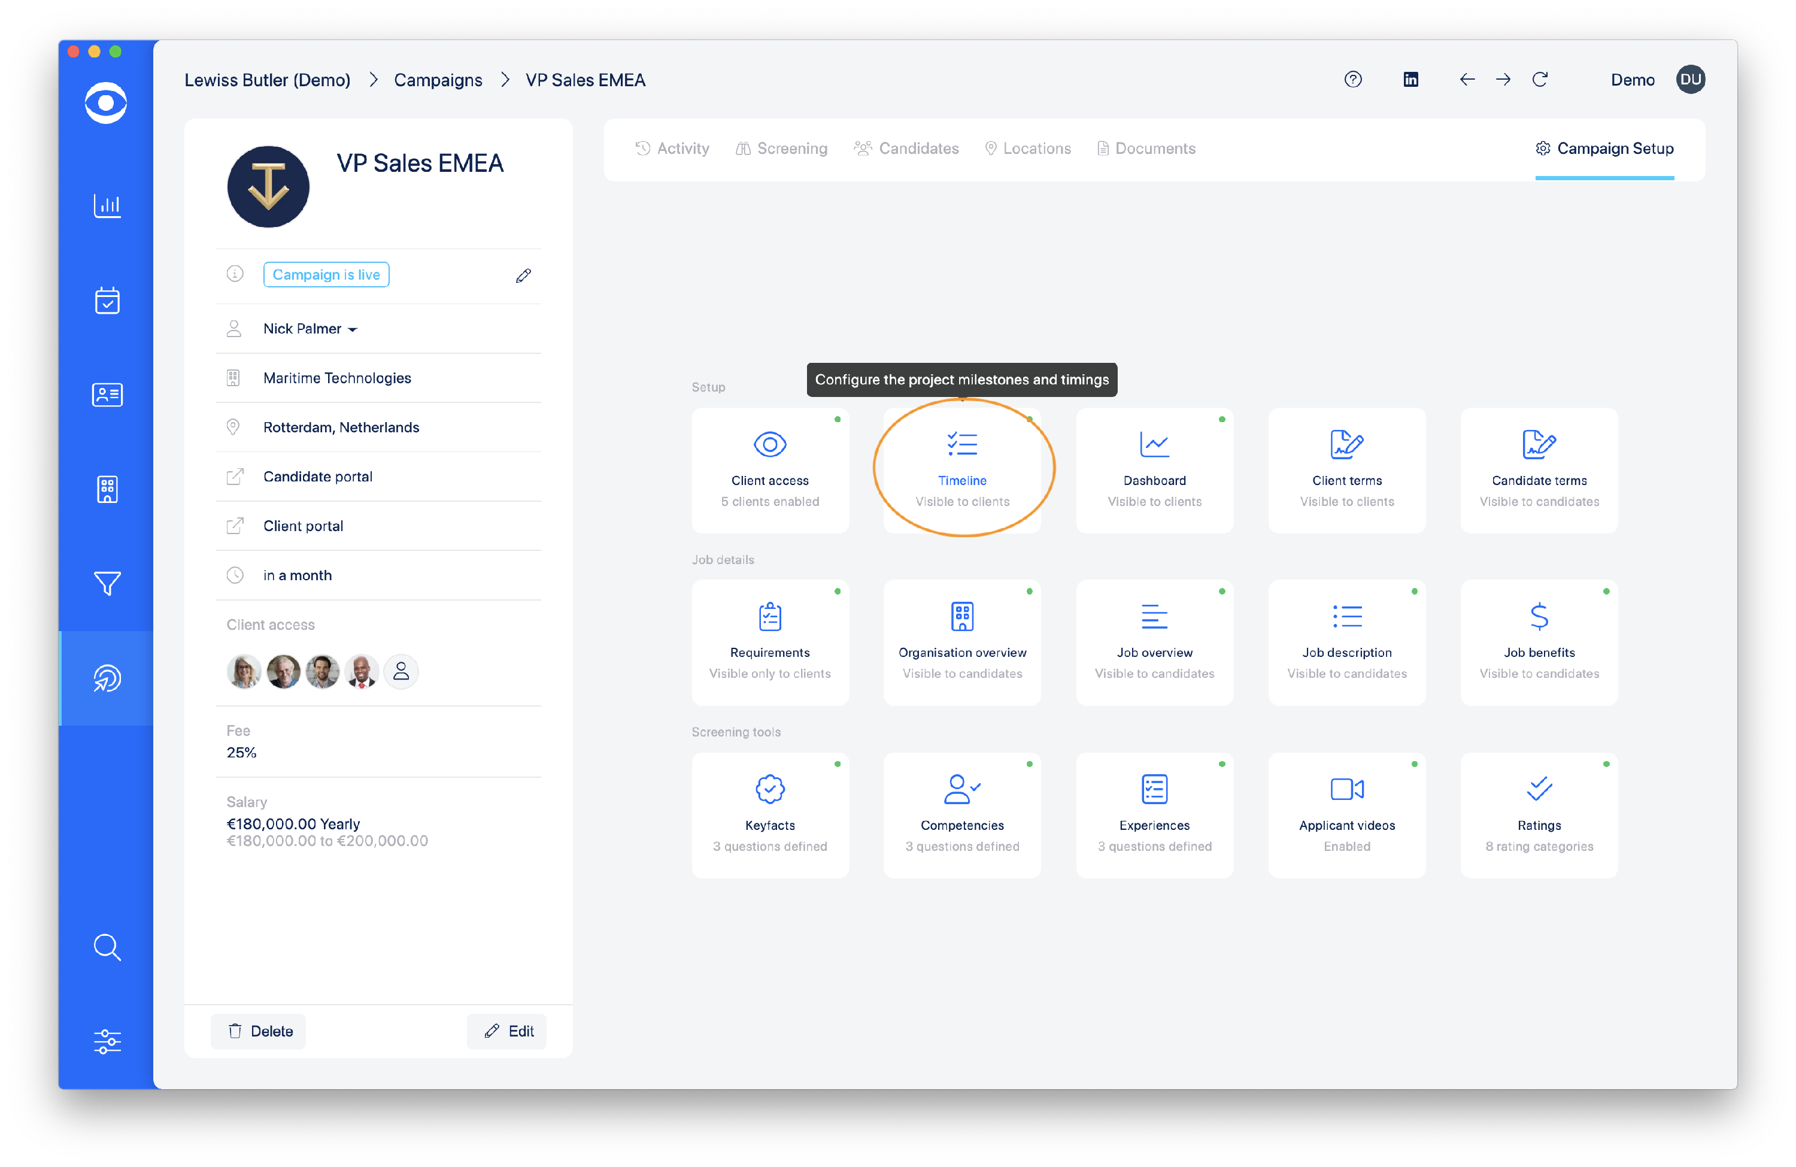
Task: Click the refresh page icon
Action: (x=1539, y=79)
